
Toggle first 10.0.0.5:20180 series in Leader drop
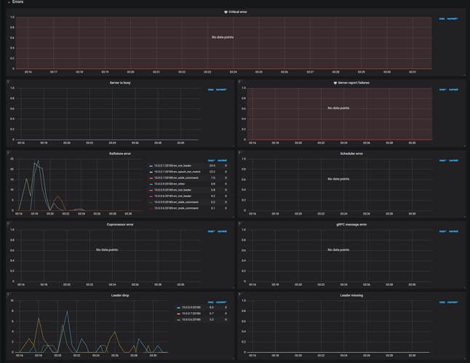coord(191,308)
